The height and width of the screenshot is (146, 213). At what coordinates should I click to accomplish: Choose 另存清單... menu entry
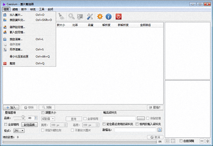pos(29,49)
